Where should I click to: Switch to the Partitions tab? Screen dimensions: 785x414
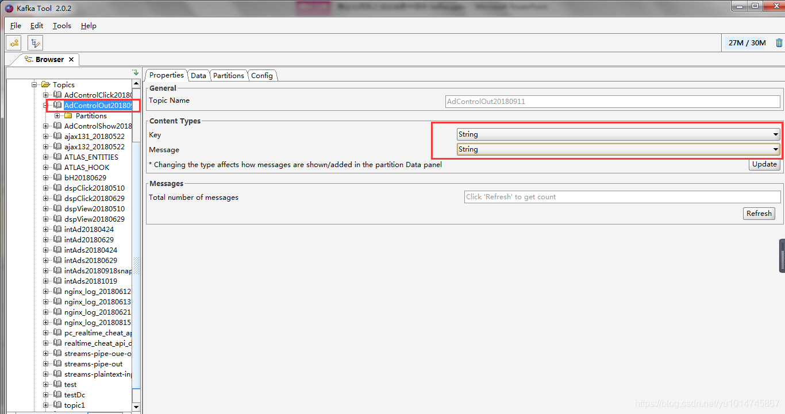tap(229, 75)
